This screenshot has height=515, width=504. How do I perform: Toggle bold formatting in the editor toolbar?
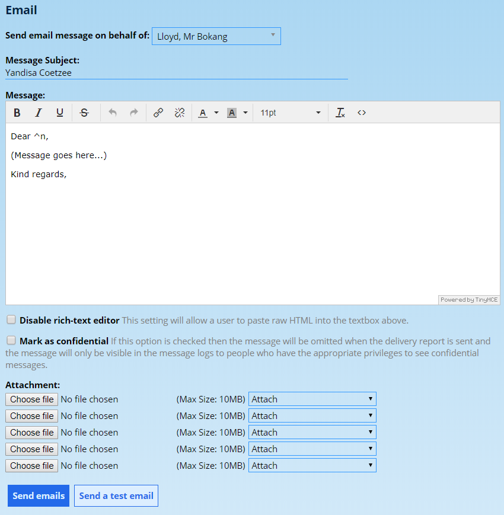click(x=17, y=113)
